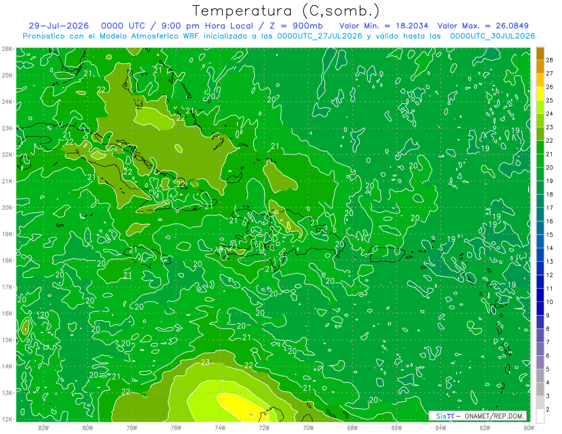Click the lime legend swatch between 24 and 25
The image size is (562, 434).
[x=540, y=107]
